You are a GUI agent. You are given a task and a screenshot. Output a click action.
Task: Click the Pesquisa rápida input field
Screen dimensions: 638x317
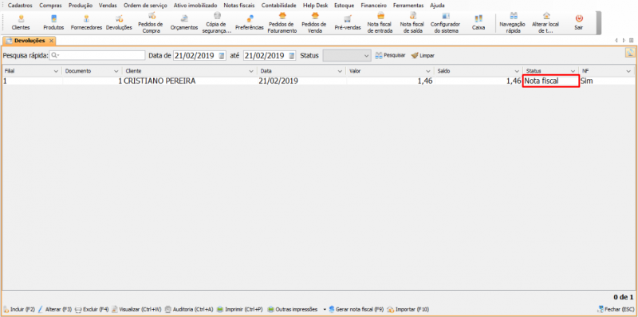coord(97,55)
